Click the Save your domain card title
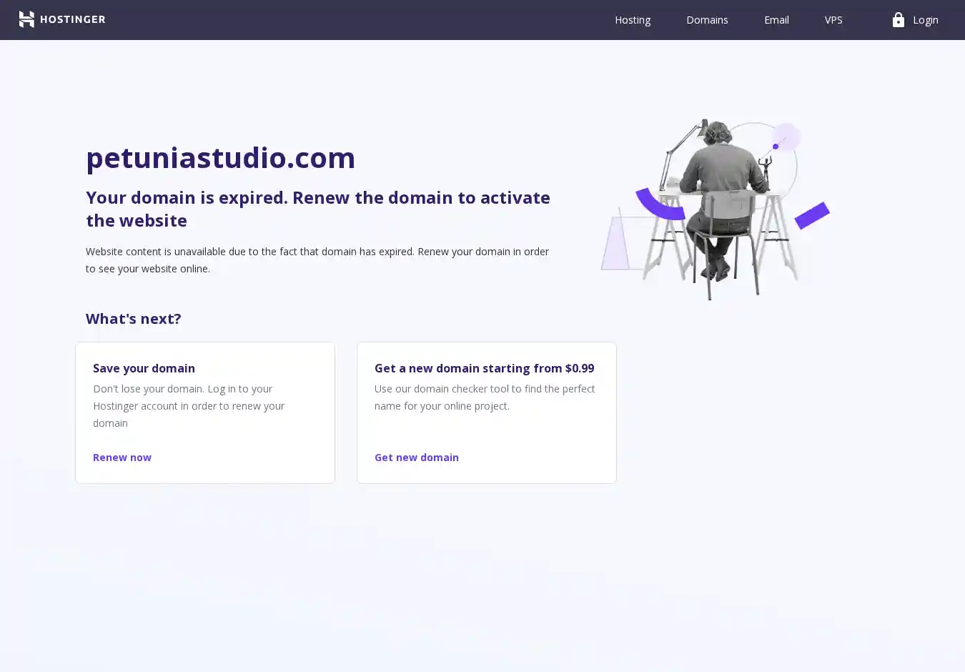Image resolution: width=965 pixels, height=672 pixels. pos(144,368)
